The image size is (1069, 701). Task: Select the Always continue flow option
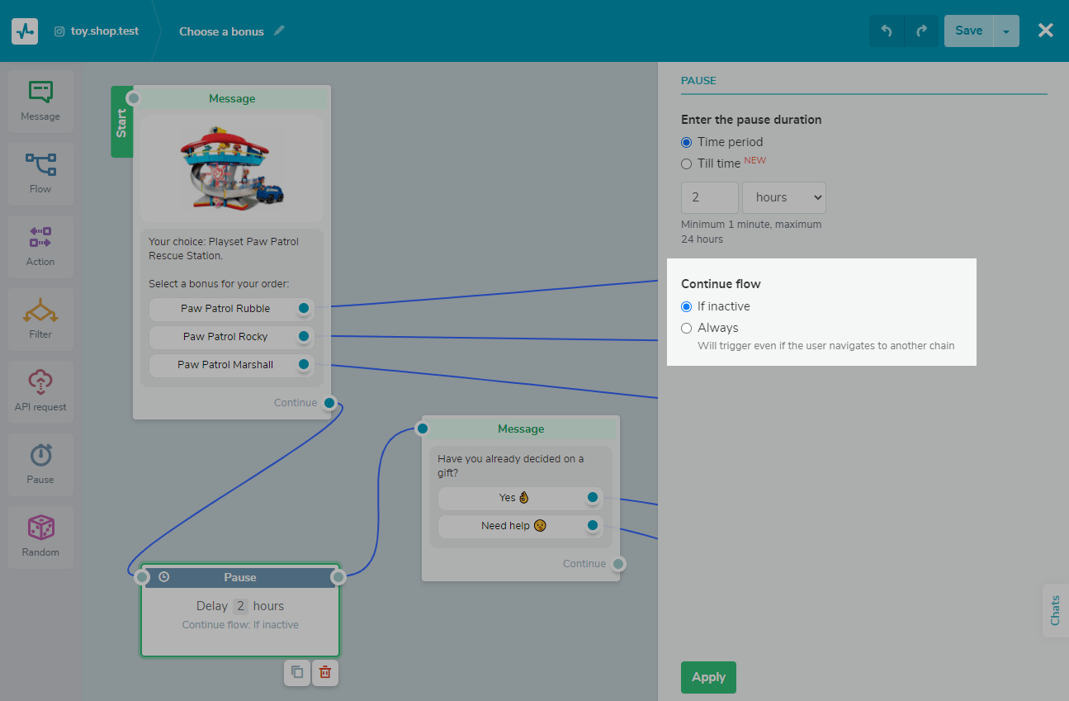pyautogui.click(x=687, y=328)
